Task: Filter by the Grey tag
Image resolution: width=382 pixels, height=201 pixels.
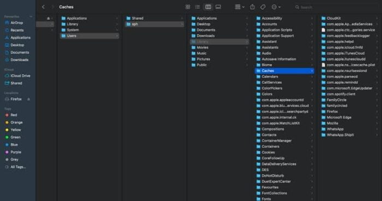Action: pyautogui.click(x=14, y=160)
